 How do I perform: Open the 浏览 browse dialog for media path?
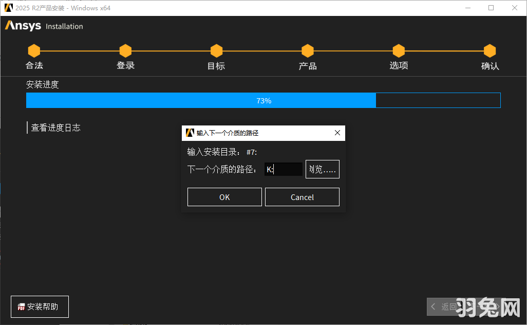click(x=322, y=169)
